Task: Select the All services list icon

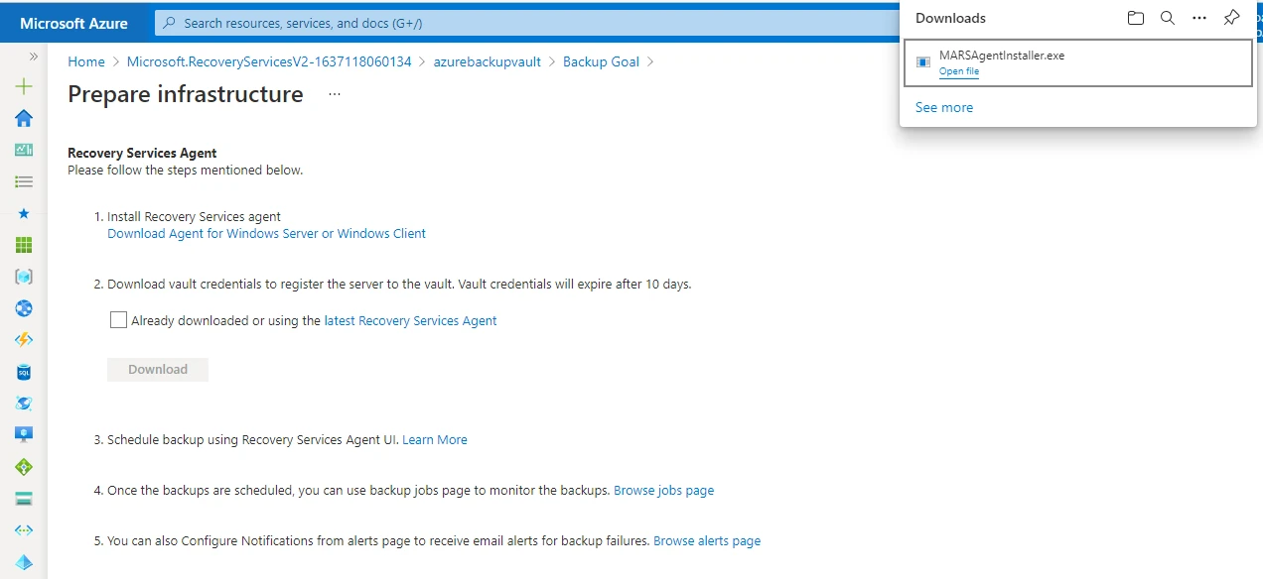Action: (24, 181)
